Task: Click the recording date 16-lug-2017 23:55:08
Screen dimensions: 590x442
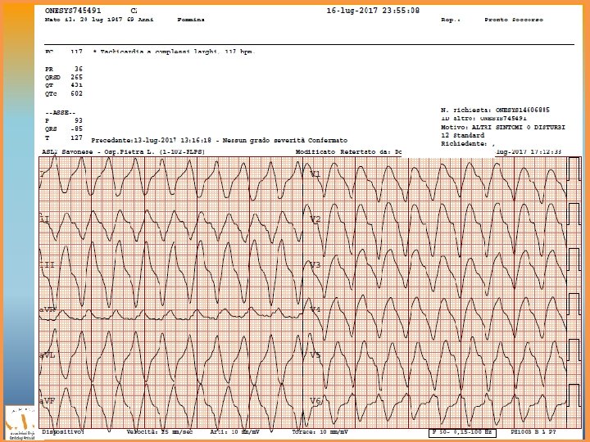Action: [373, 11]
